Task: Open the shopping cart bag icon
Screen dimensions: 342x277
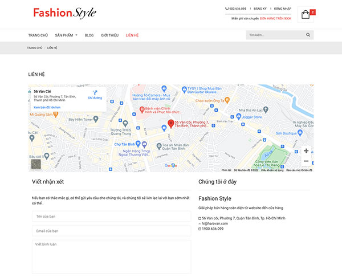Action: [x=306, y=15]
